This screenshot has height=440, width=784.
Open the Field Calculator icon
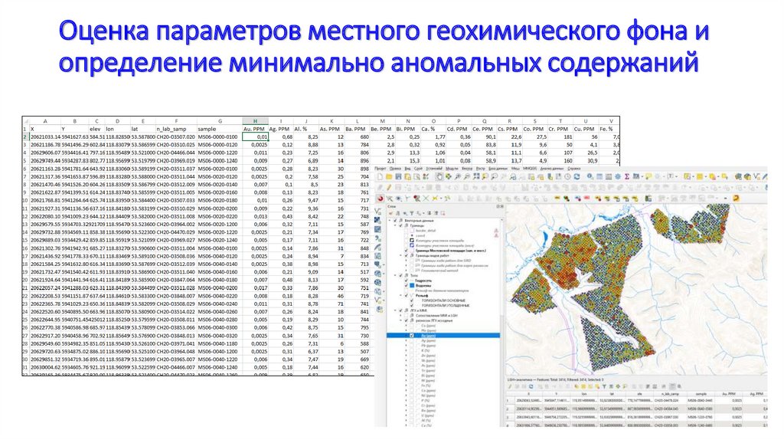(x=609, y=177)
